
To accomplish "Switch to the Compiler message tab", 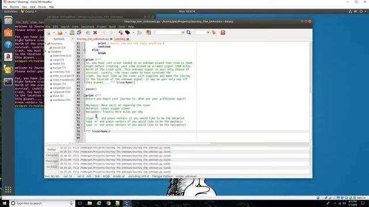I will click(52, 155).
